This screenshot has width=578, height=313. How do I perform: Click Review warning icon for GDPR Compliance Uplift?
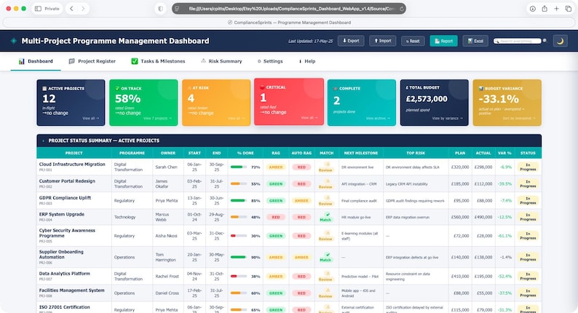tap(327, 198)
